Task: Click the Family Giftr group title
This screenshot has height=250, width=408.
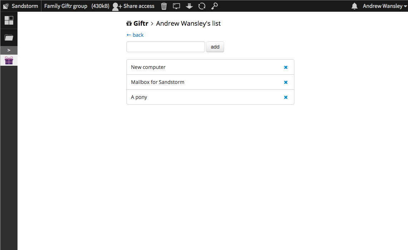Action: pos(66,6)
